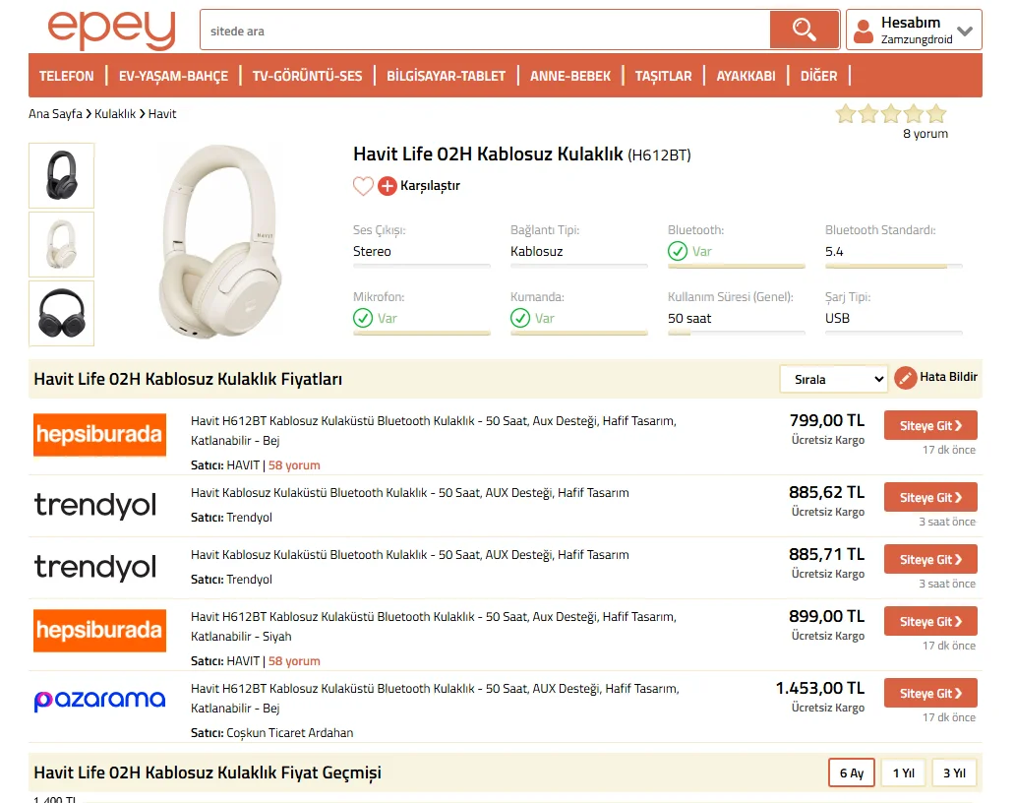Open '58 yorum' link in Bej hepsiburada offer

coord(294,465)
